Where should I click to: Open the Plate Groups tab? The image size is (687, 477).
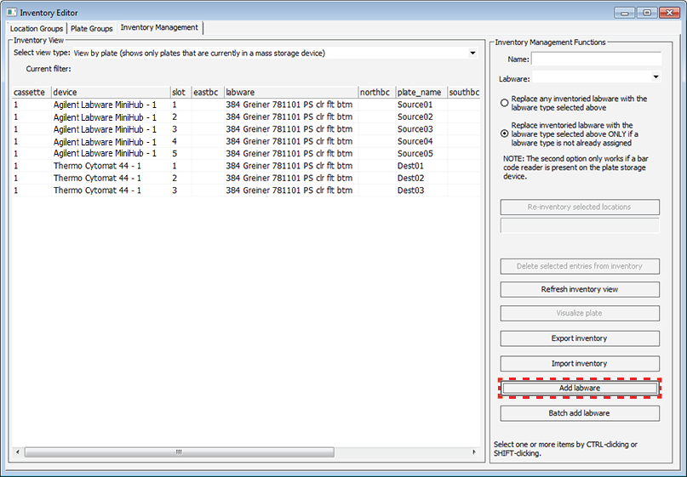[x=91, y=28]
